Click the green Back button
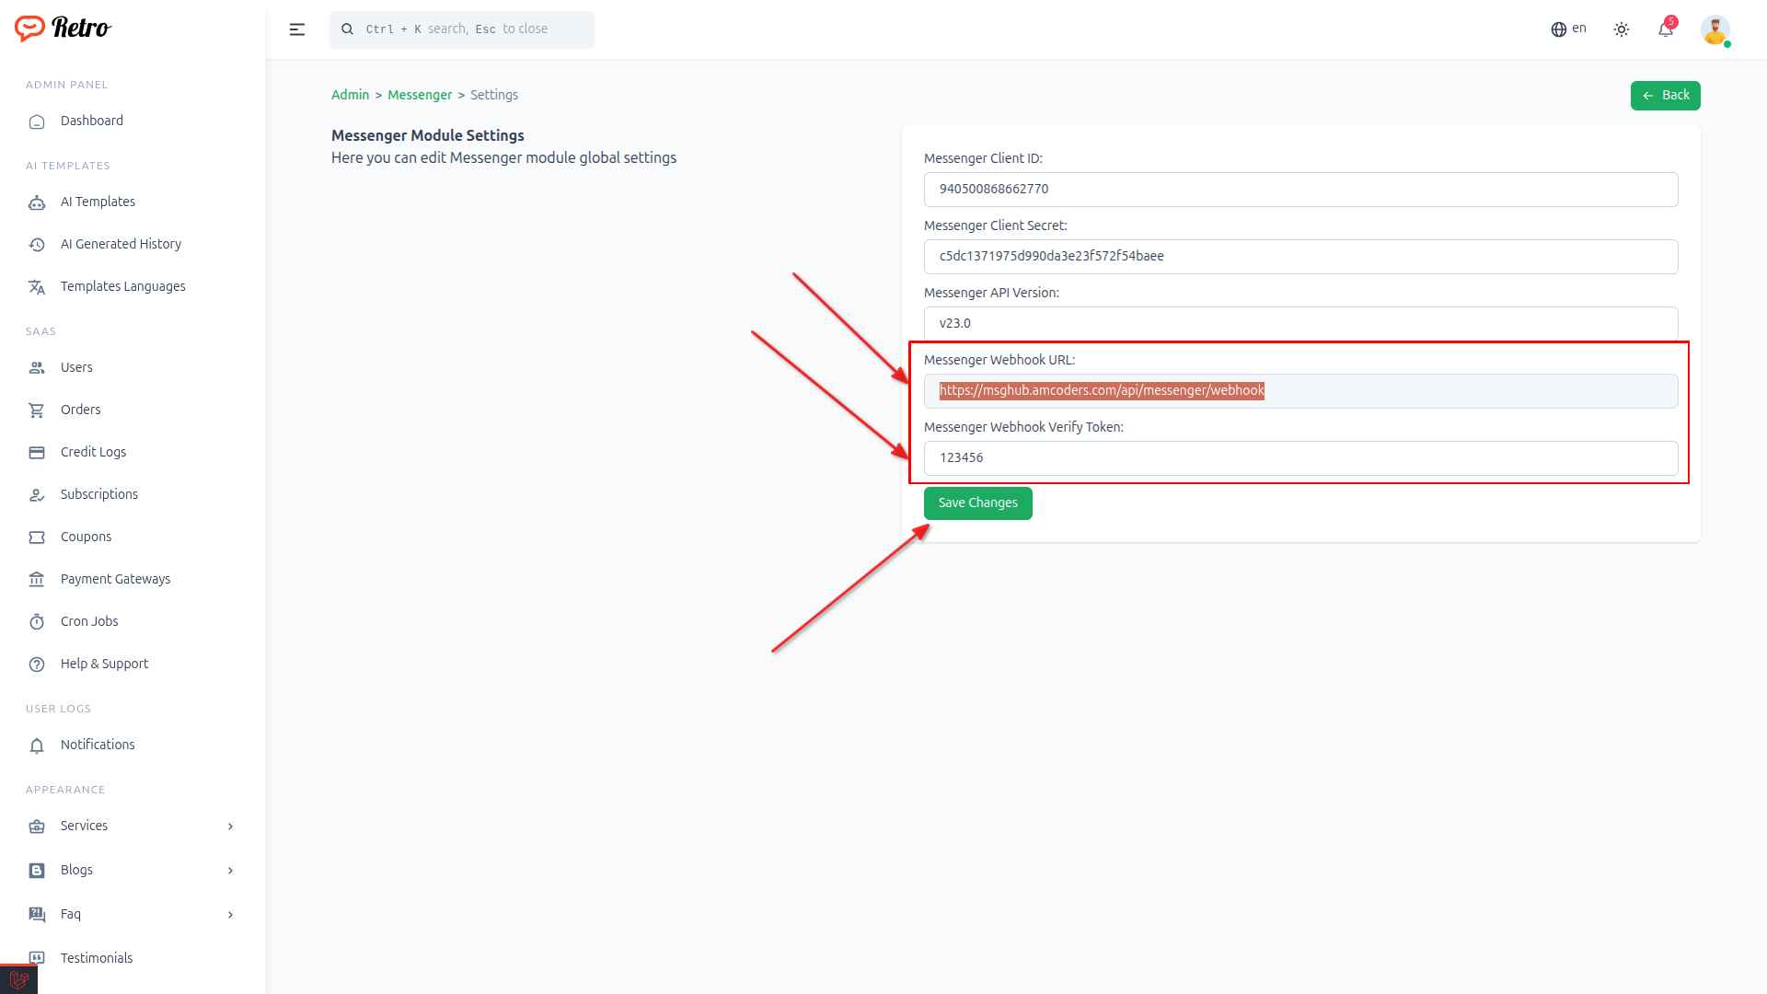 click(x=1665, y=96)
